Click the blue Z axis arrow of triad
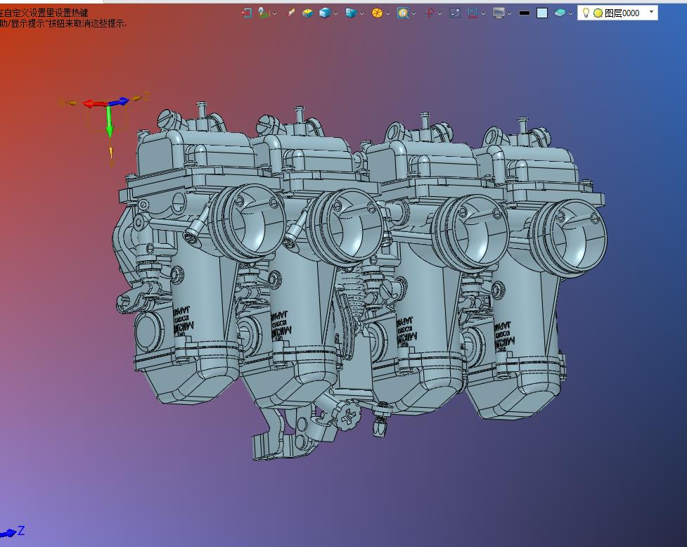Image resolution: width=687 pixels, height=547 pixels. pyautogui.click(x=119, y=102)
